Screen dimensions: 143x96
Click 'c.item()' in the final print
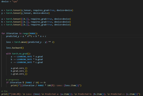click(x=132, y=94)
